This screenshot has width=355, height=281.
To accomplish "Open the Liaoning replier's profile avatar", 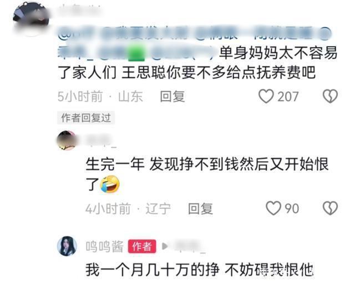I will (x=67, y=140).
